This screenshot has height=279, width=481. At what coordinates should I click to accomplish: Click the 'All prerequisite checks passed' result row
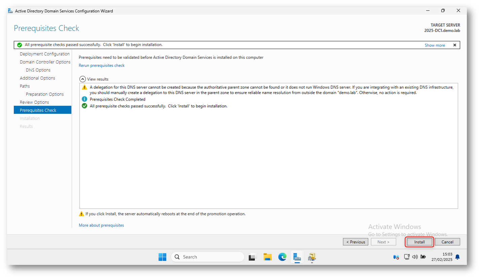[158, 106]
